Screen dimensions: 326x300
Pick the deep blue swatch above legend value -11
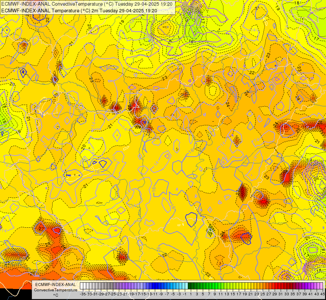[x=154, y=286]
